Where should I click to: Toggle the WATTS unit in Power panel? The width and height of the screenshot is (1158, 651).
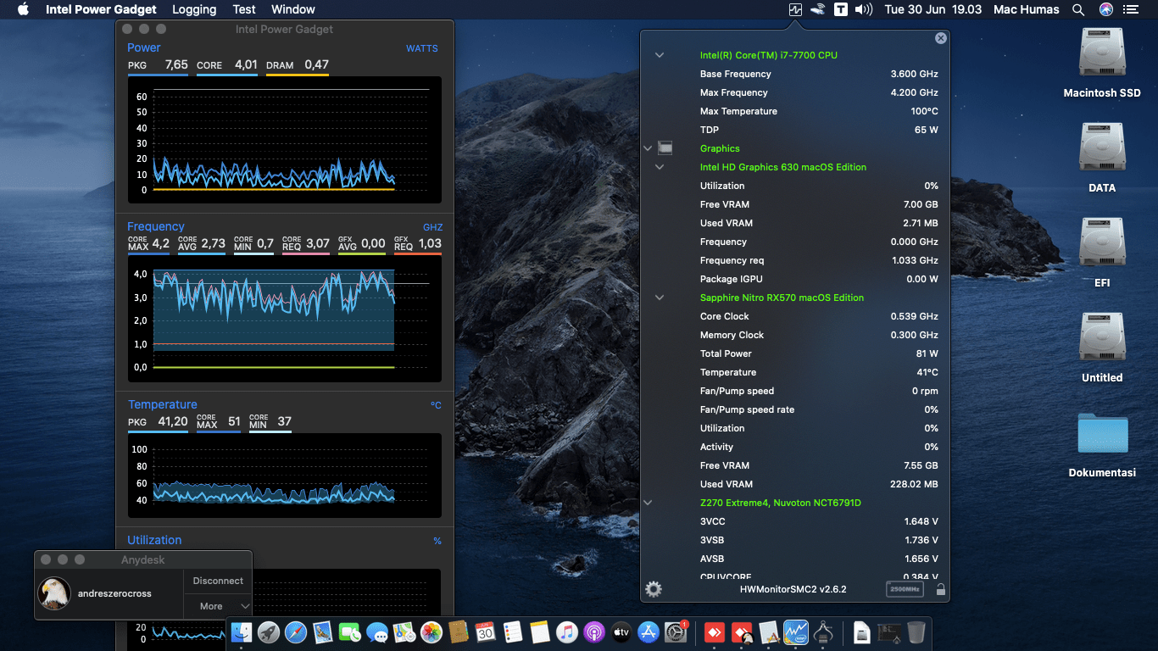coord(422,48)
